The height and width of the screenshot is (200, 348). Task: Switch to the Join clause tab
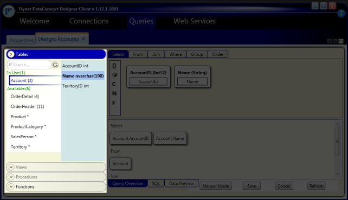click(x=156, y=54)
